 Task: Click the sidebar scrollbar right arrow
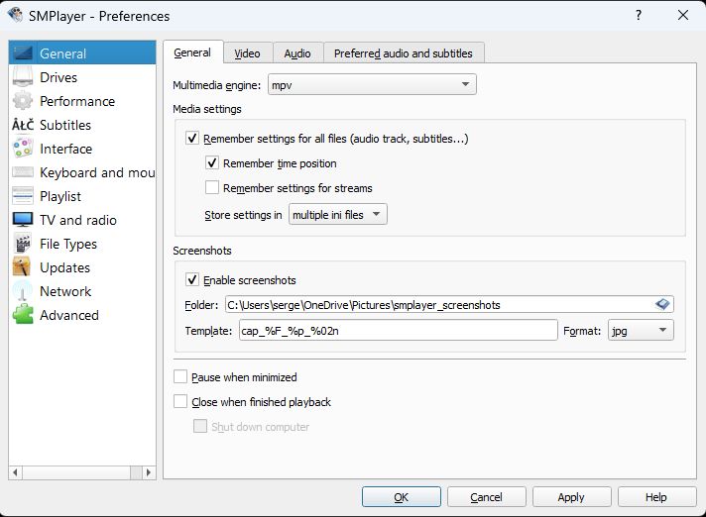coord(149,472)
